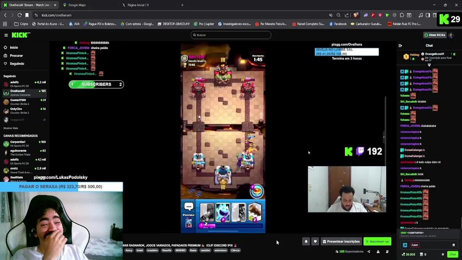This screenshot has width=462, height=260.
Task: Click the 20.935 points balance
Action: (x=408, y=255)
